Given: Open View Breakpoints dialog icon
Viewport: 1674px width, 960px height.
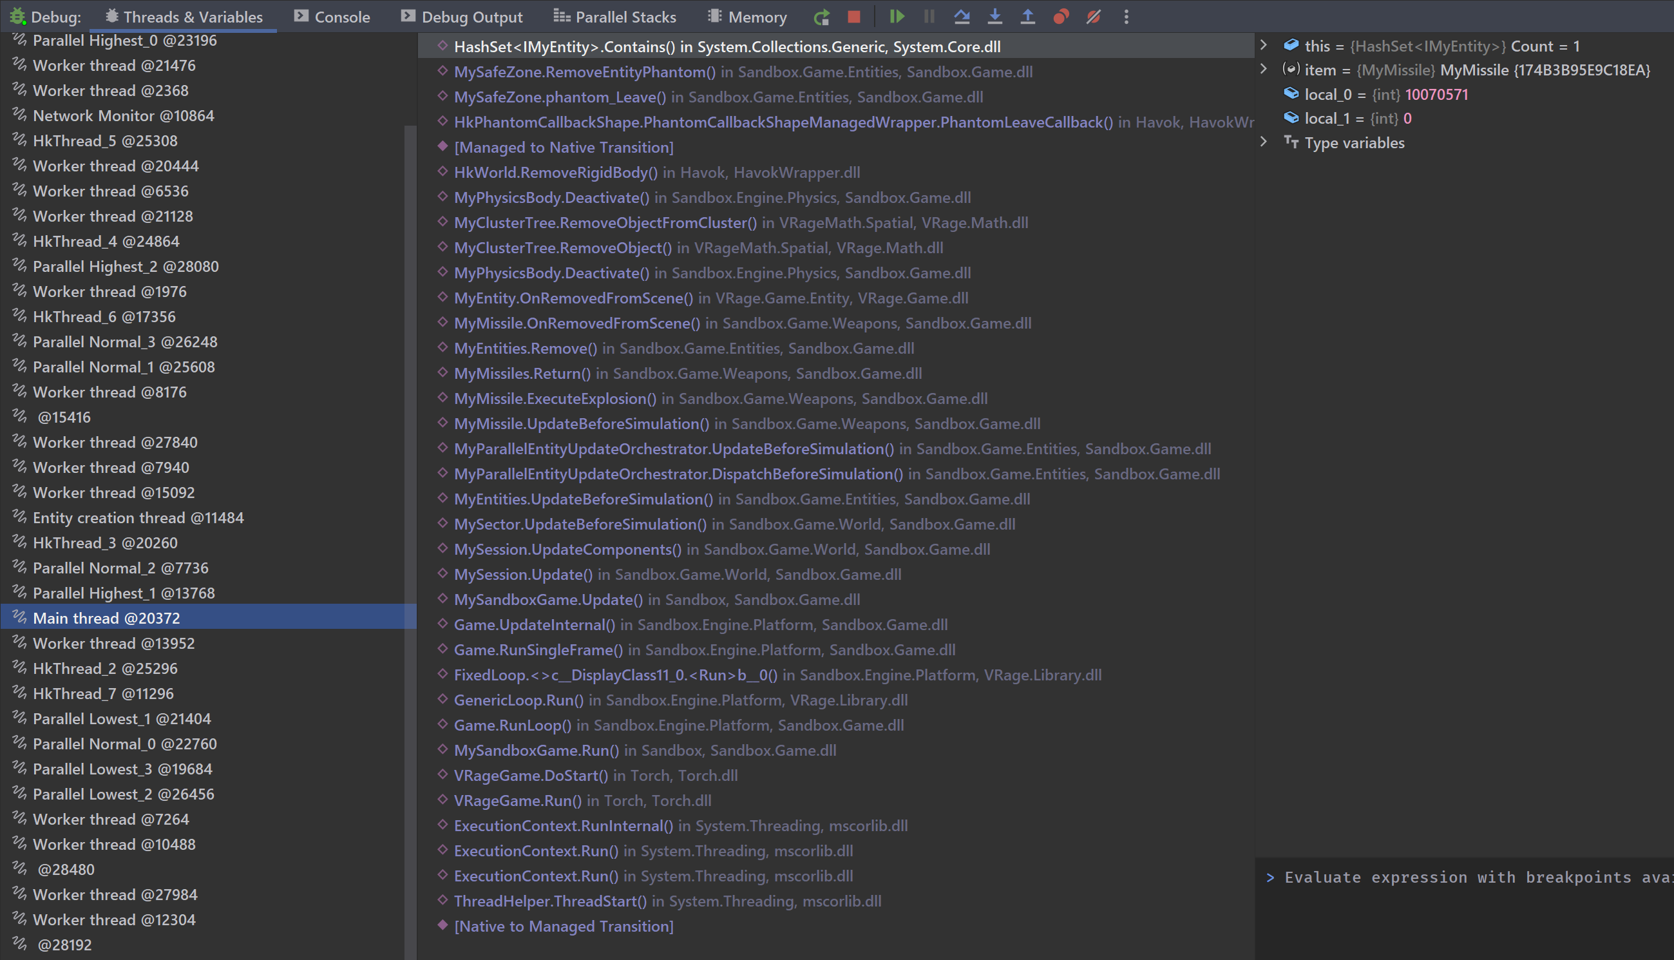Looking at the screenshot, I should pos(1060,17).
